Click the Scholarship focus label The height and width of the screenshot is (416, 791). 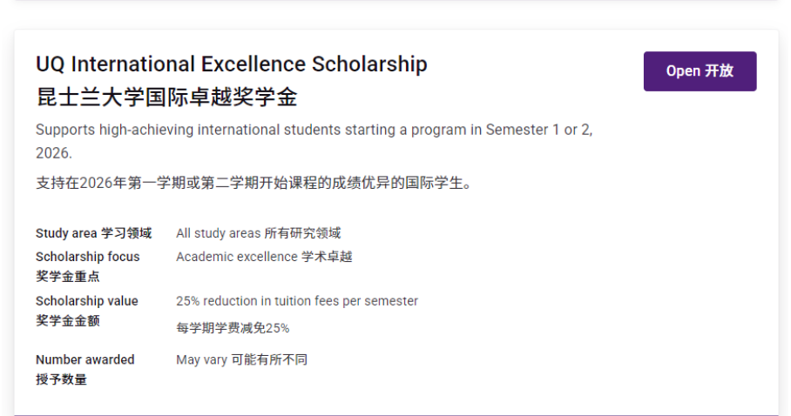point(87,257)
